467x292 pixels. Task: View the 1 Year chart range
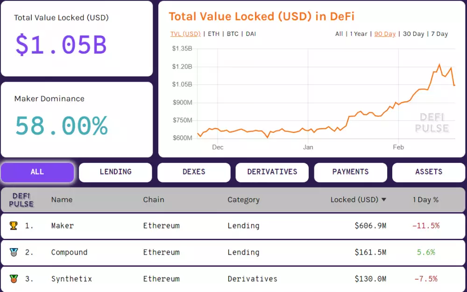[359, 34]
